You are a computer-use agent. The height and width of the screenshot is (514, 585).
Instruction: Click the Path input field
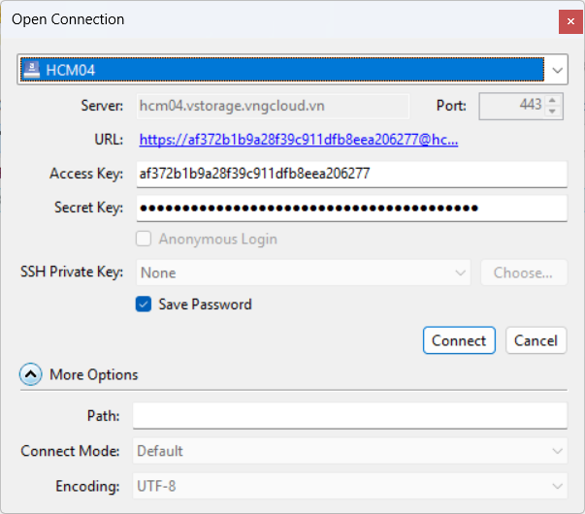[349, 416]
